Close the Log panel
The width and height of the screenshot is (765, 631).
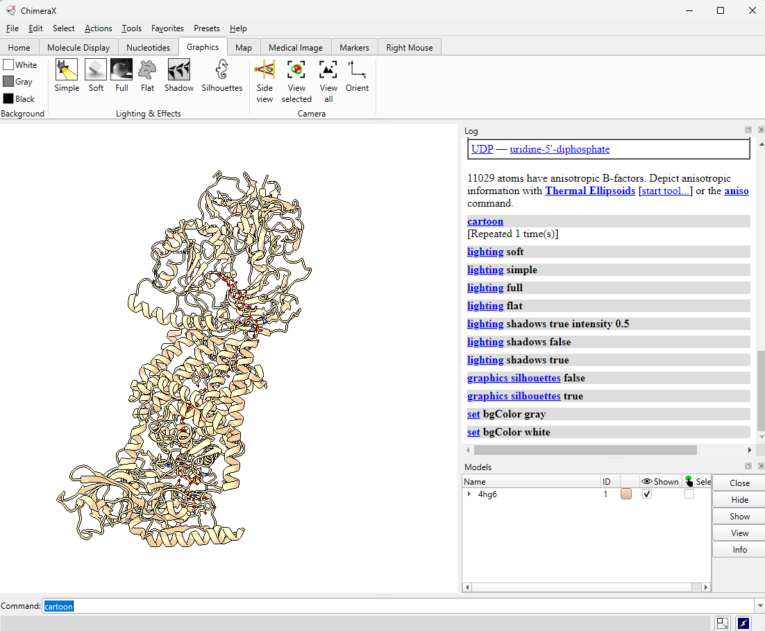[x=761, y=130]
